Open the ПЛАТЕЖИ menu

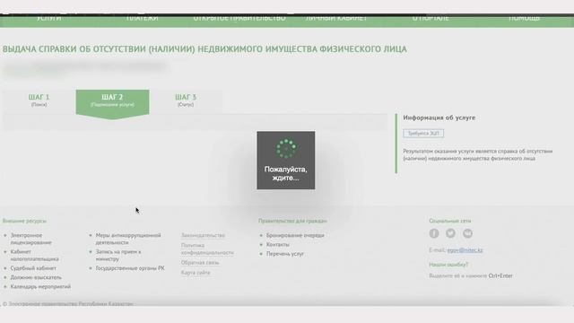[x=142, y=18]
